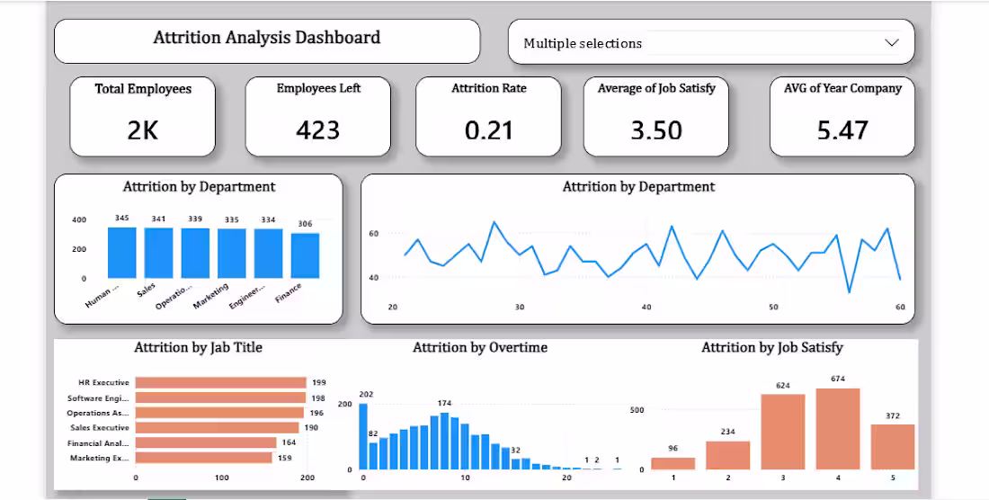
Task: Click the 674 data label in Job Satisfy
Action: (x=838, y=379)
